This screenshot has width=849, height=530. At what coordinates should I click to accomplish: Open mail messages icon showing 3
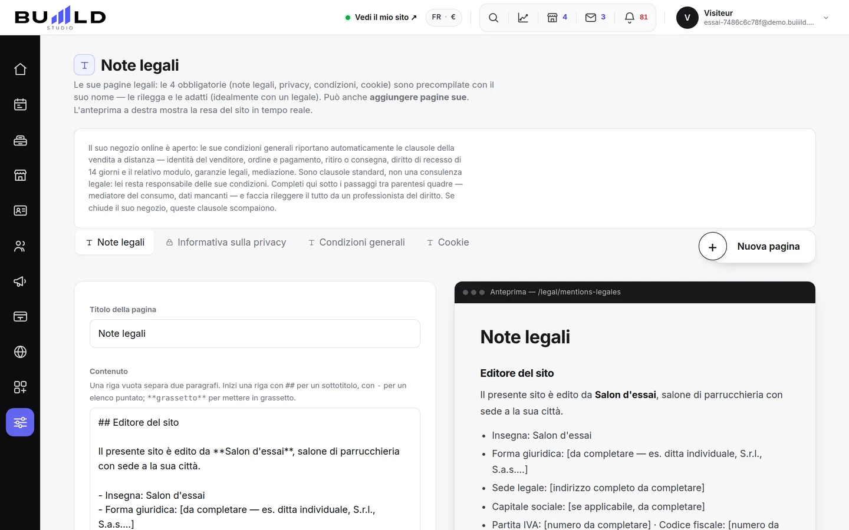click(595, 18)
